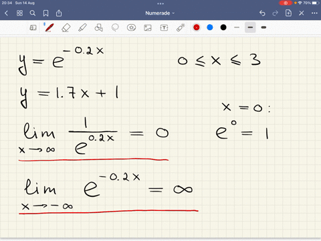Viewport: 321px width, 241px height.
Task: Select the medium stroke width
Action: pyautogui.click(x=250, y=27)
